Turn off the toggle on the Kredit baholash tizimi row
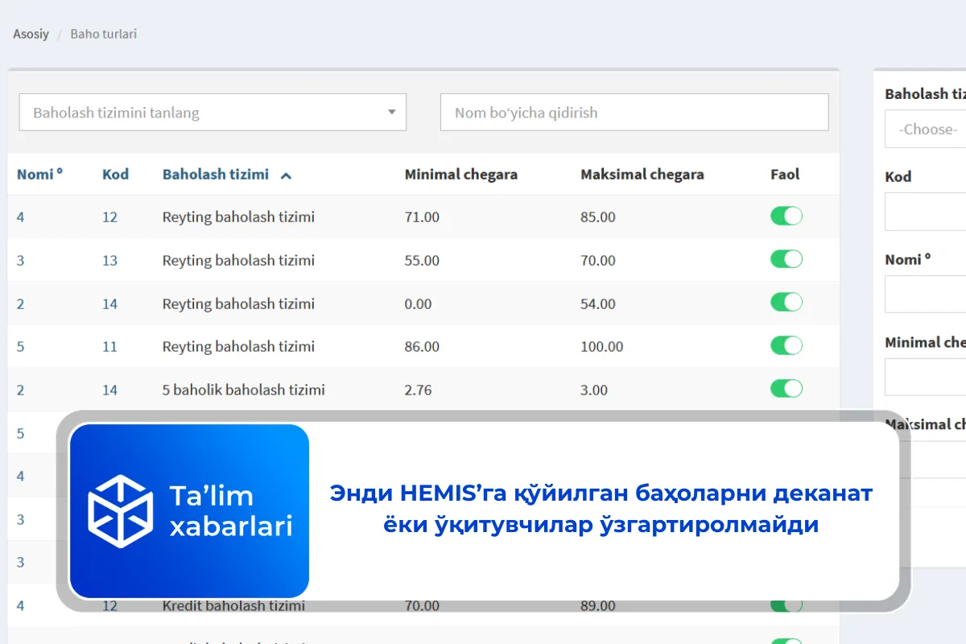 [x=786, y=605]
